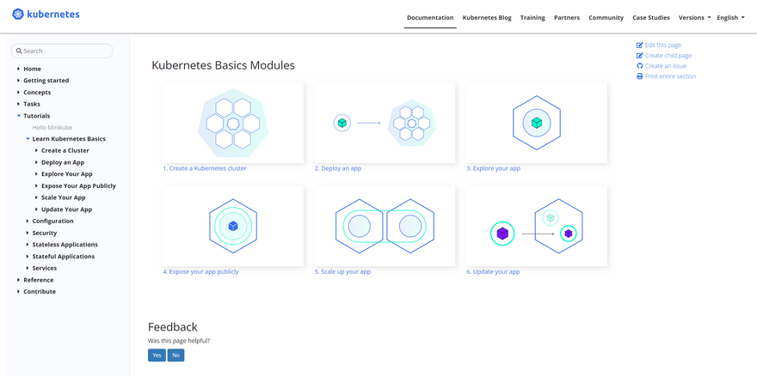Image resolution: width=757 pixels, height=376 pixels.
Task: Collapse the Tutorials section in sidebar
Action: pos(20,116)
